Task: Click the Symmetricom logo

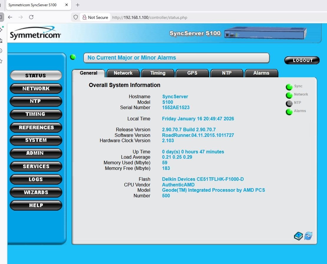Action: pos(35,33)
